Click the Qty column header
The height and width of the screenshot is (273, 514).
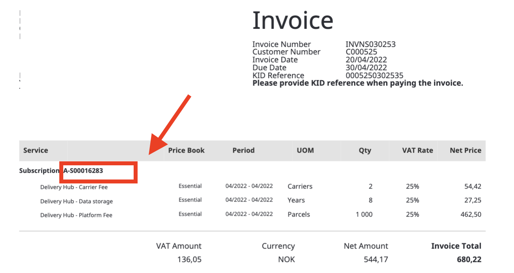tap(365, 150)
